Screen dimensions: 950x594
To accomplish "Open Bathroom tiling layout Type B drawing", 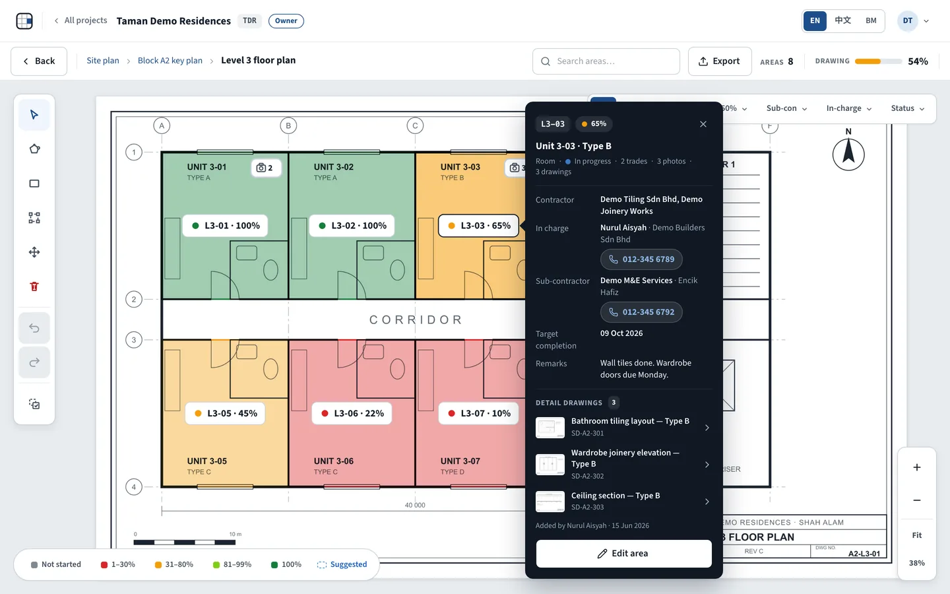I will coord(623,428).
